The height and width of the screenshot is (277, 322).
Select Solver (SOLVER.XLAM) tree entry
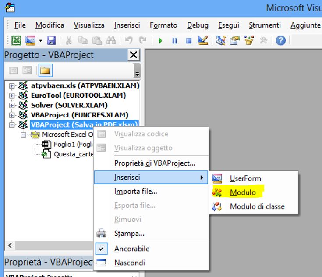coord(69,105)
